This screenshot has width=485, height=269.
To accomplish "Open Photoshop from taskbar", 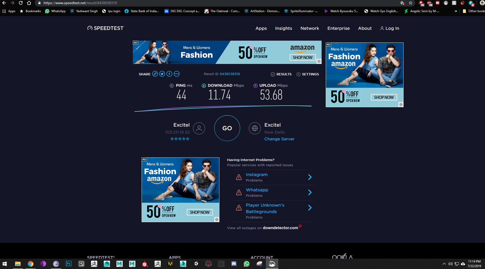I will [68, 264].
